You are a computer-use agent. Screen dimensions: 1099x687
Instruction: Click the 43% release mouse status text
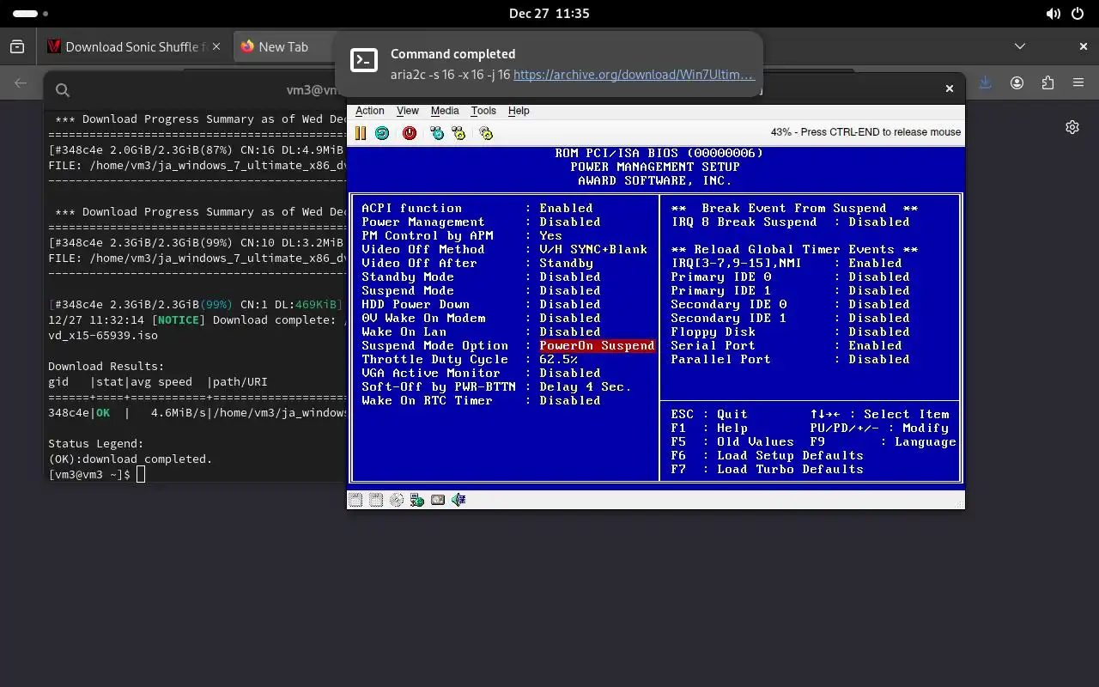click(x=865, y=132)
